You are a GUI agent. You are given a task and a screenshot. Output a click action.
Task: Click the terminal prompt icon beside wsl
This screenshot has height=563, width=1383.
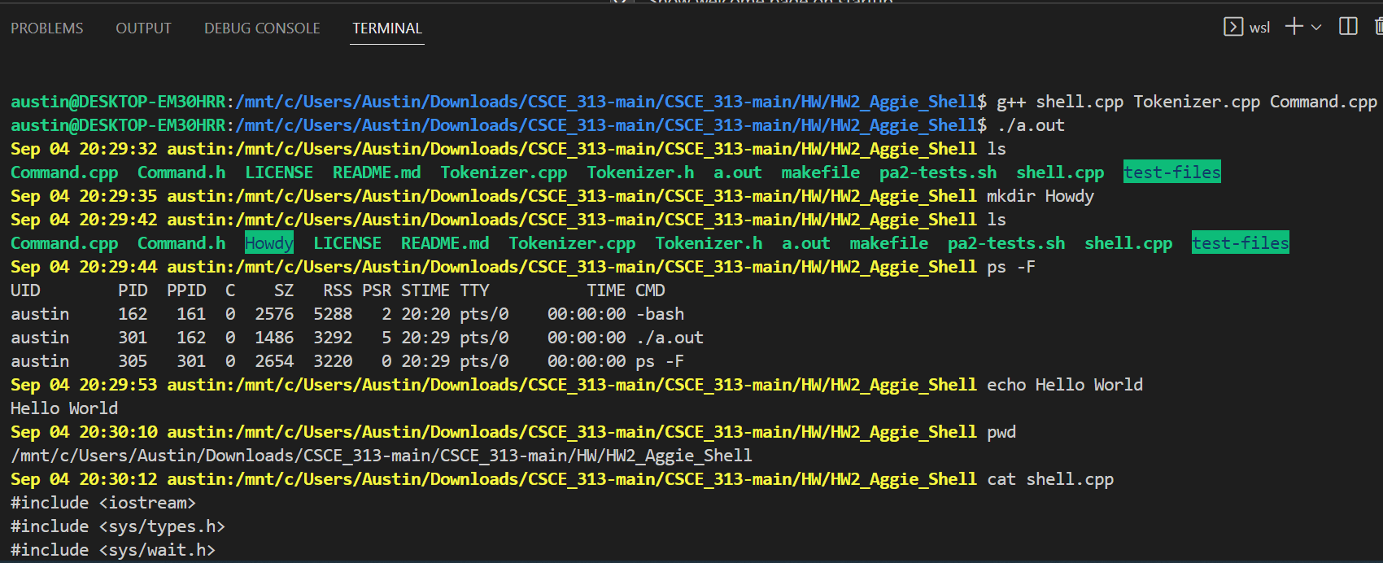1233,27
